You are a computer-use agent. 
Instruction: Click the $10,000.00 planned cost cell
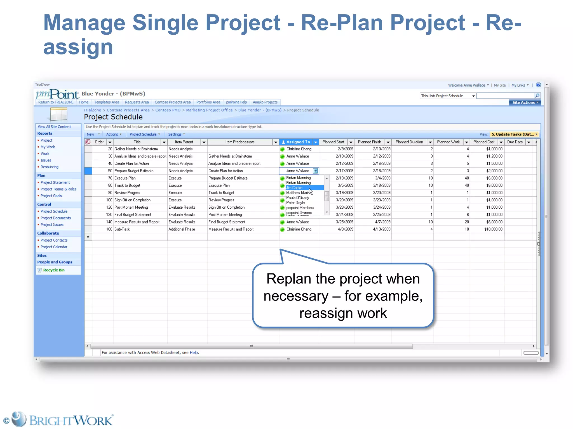click(487, 229)
